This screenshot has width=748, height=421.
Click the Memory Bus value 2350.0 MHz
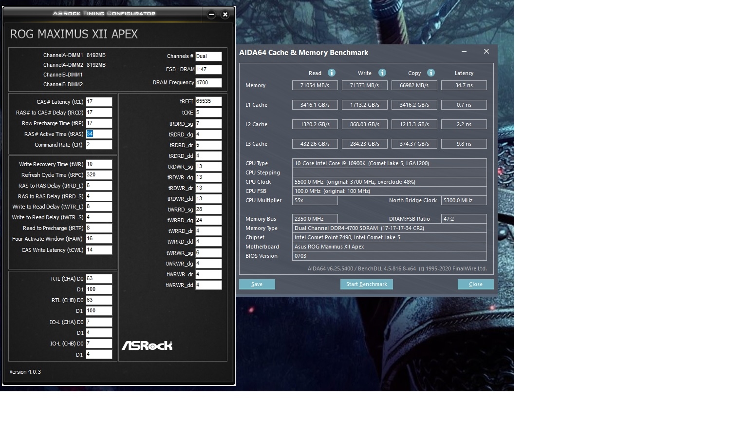[315, 219]
